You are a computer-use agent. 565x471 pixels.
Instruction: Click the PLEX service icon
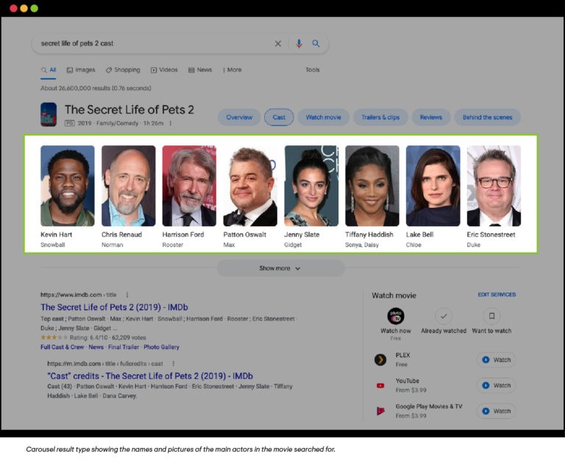tap(380, 359)
